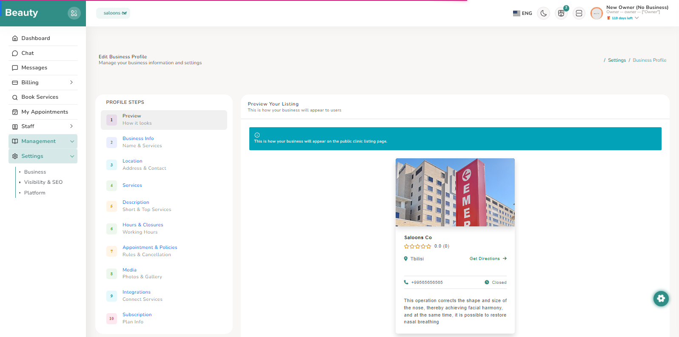Click the Settings gear icon in sidebar

15,156
